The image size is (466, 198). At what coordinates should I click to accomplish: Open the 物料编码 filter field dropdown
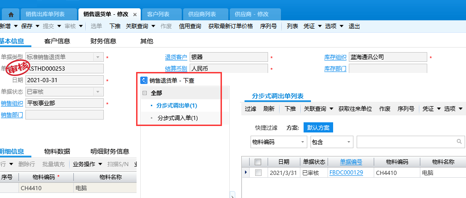tap(303, 142)
